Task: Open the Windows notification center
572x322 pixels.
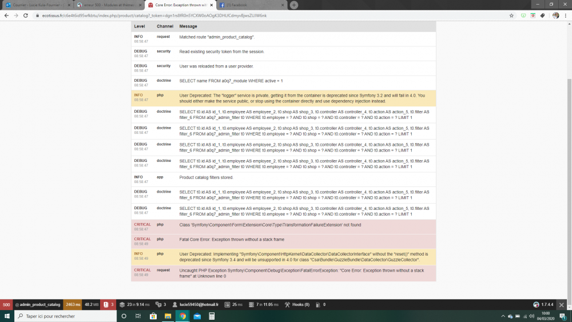Action: [x=563, y=316]
